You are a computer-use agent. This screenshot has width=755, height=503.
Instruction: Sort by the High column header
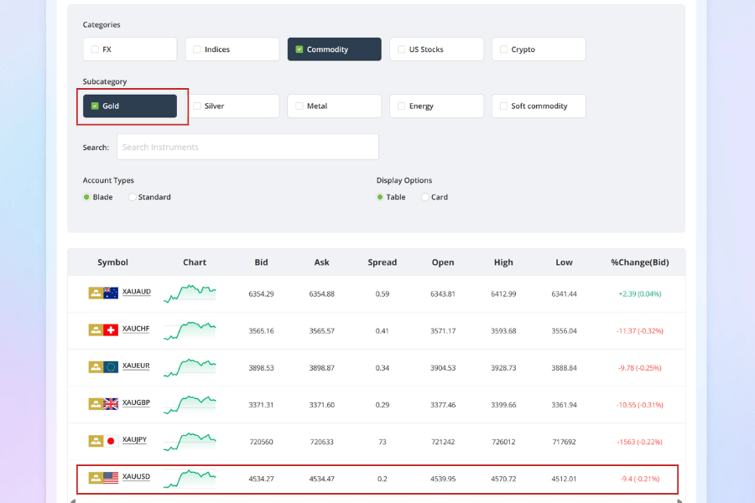[x=503, y=262]
